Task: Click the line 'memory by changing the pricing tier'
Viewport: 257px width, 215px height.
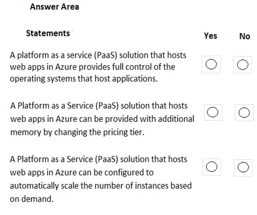Action: (x=77, y=131)
